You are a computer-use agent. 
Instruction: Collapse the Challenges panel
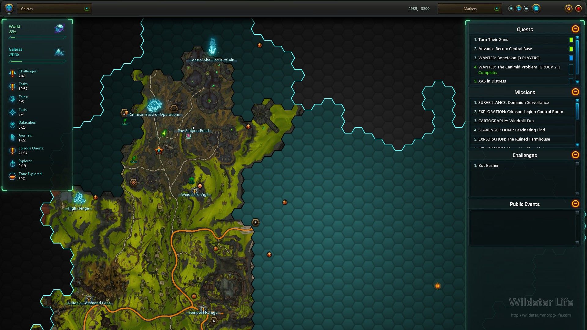click(x=575, y=155)
